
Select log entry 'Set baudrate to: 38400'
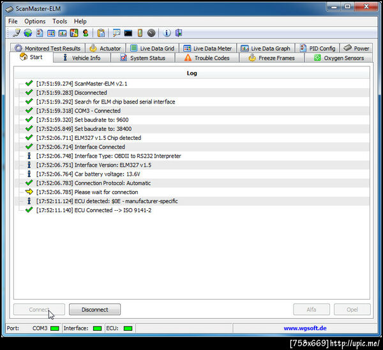[x=191, y=129]
